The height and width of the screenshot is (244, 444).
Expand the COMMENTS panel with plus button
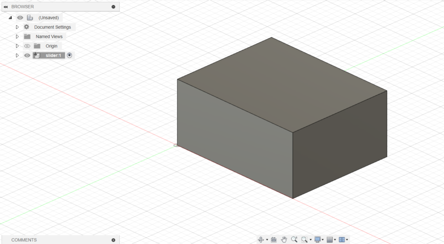[x=113, y=240]
